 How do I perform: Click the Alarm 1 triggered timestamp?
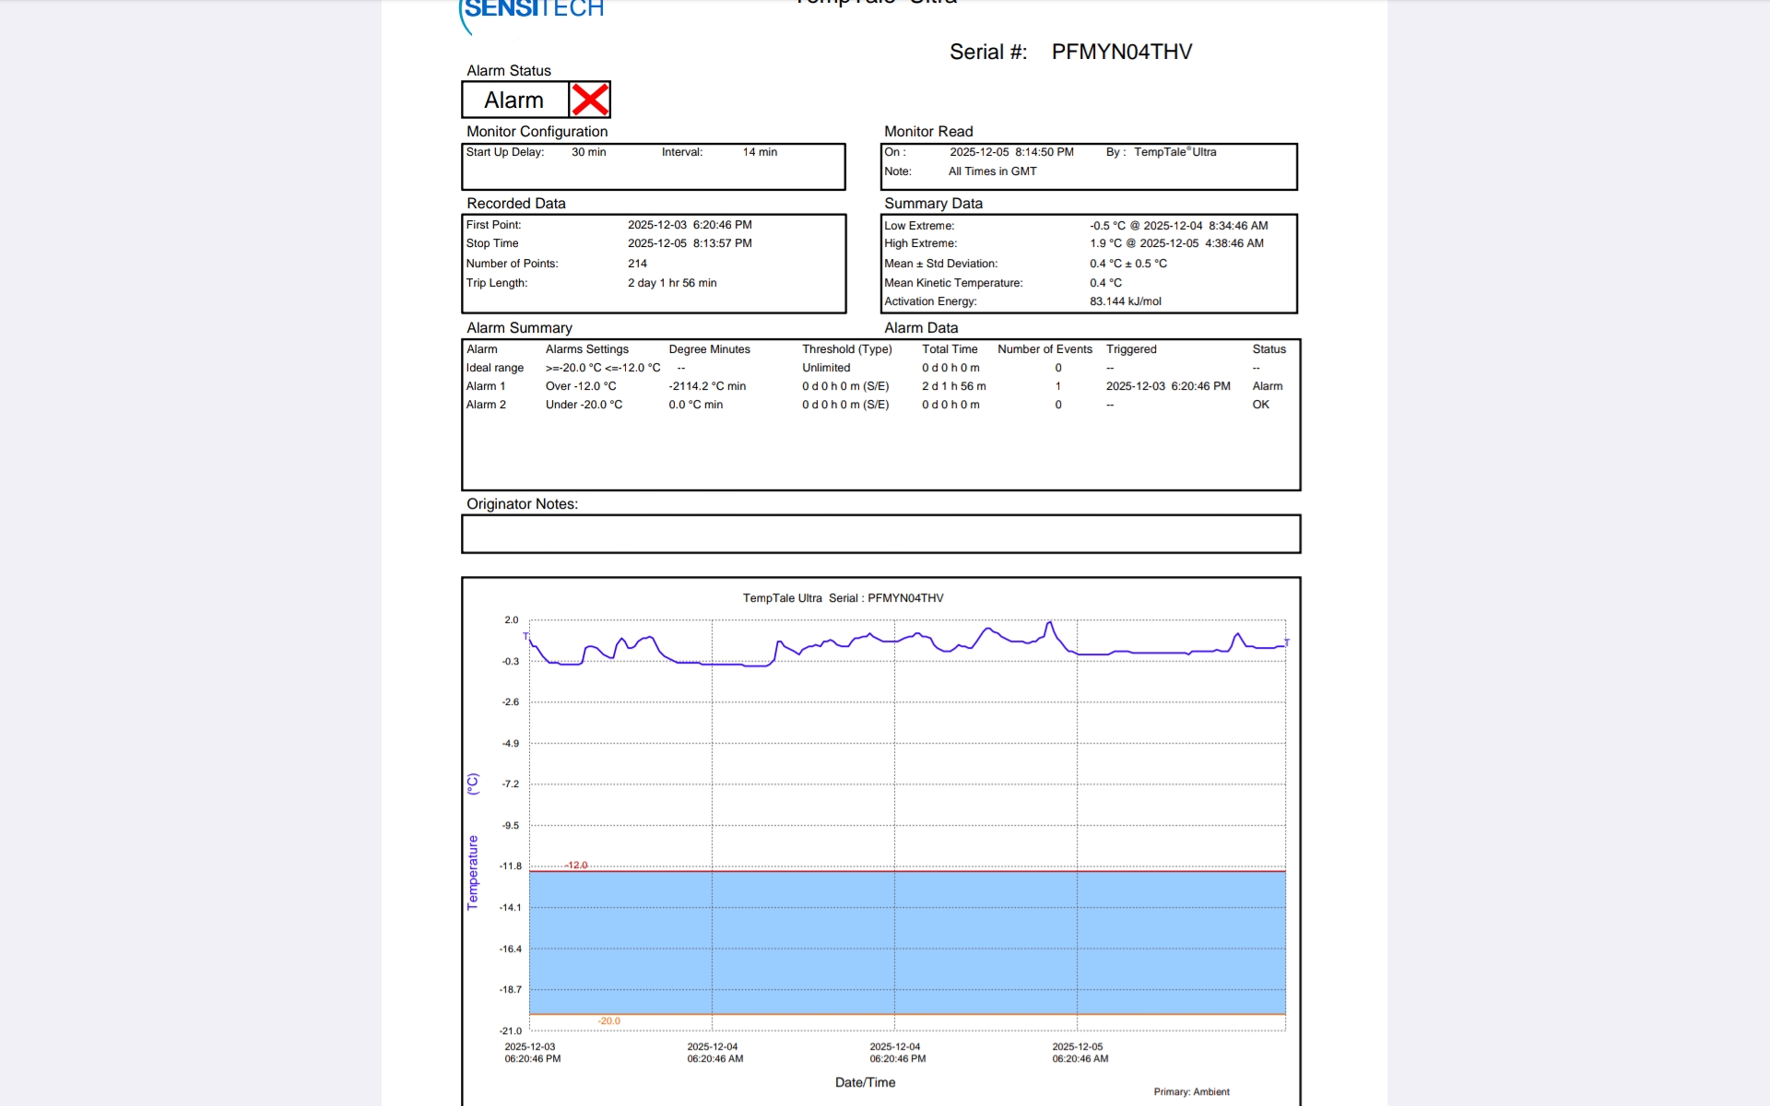[1167, 386]
